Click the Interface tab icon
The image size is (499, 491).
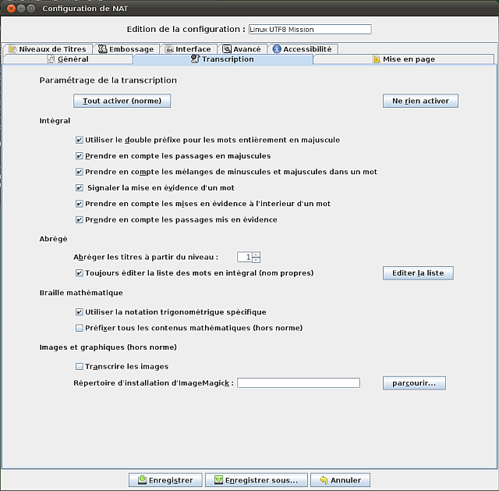point(169,48)
